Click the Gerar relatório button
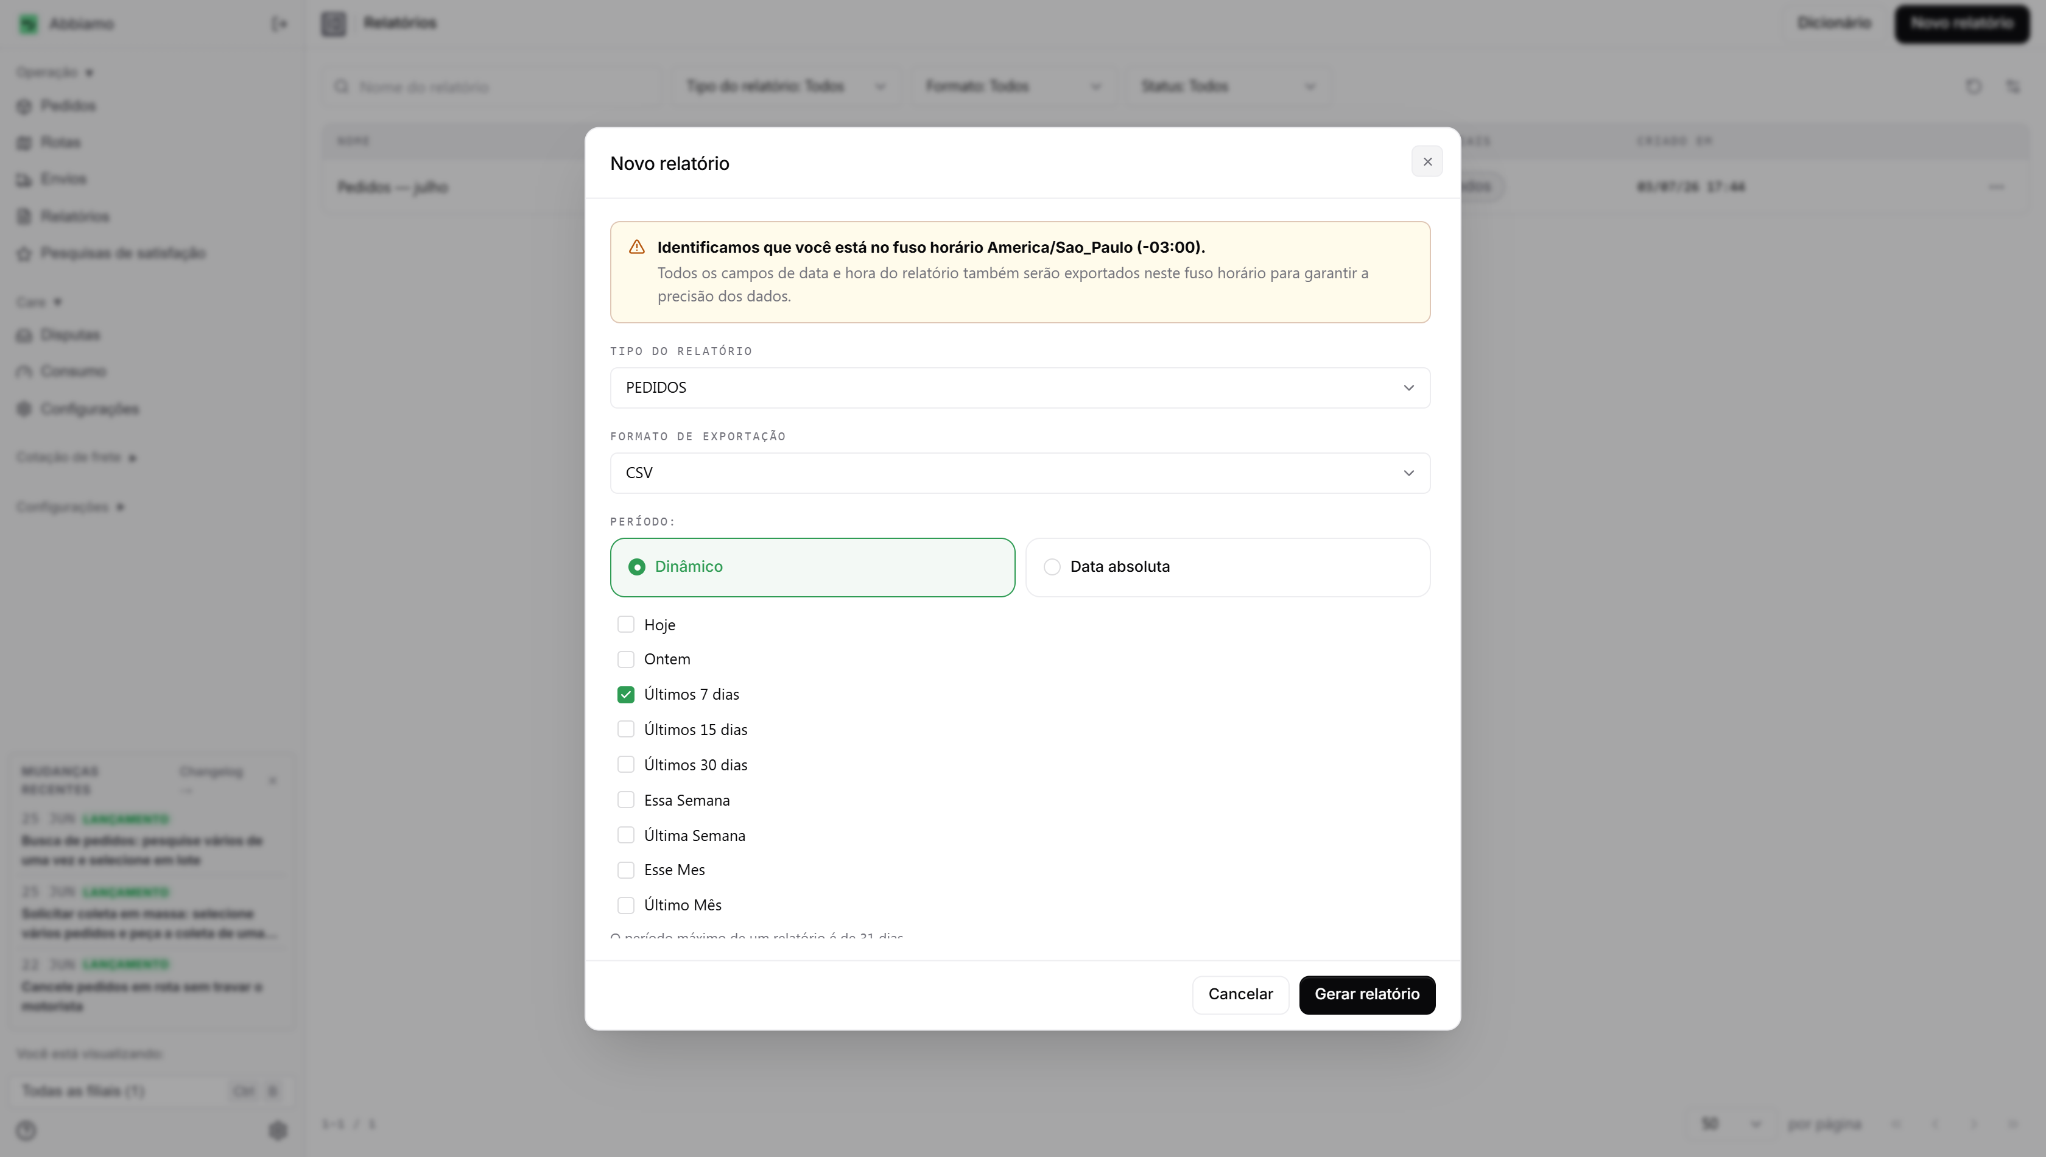 click(1366, 995)
